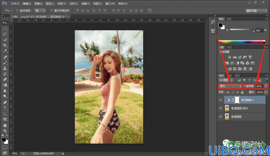Viewport: 270px width, 156px height.
Task: Select the Spot Healing Brush tool
Action: [x=5, y=57]
